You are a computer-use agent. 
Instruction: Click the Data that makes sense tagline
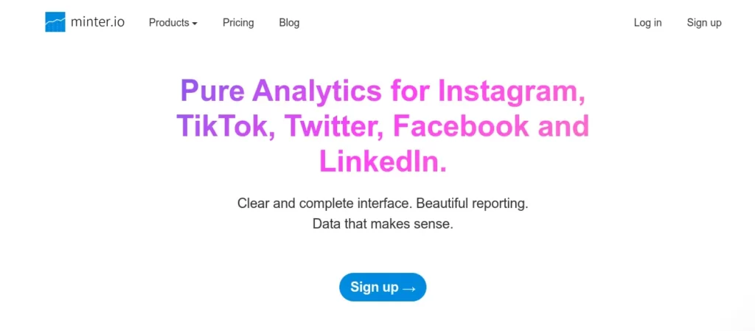point(383,223)
